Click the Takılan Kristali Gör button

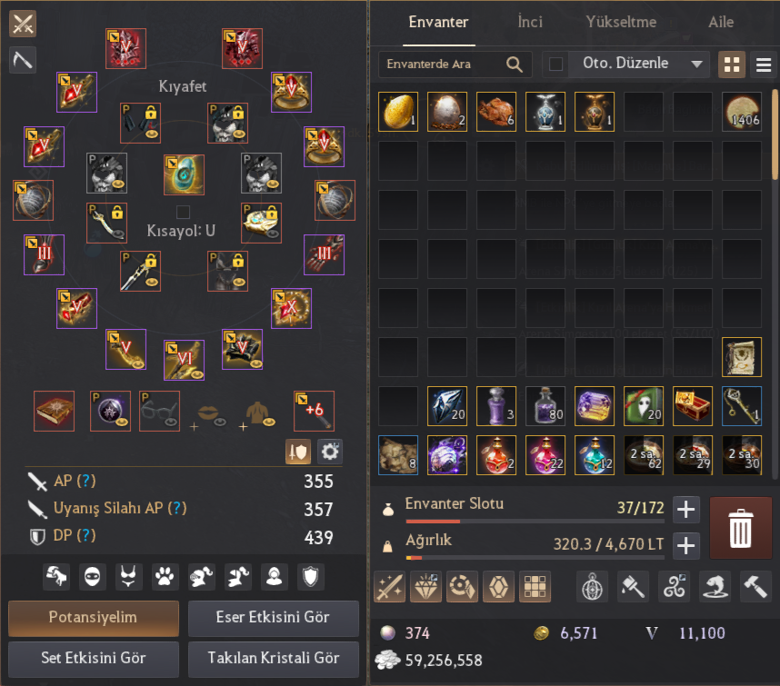tap(274, 658)
